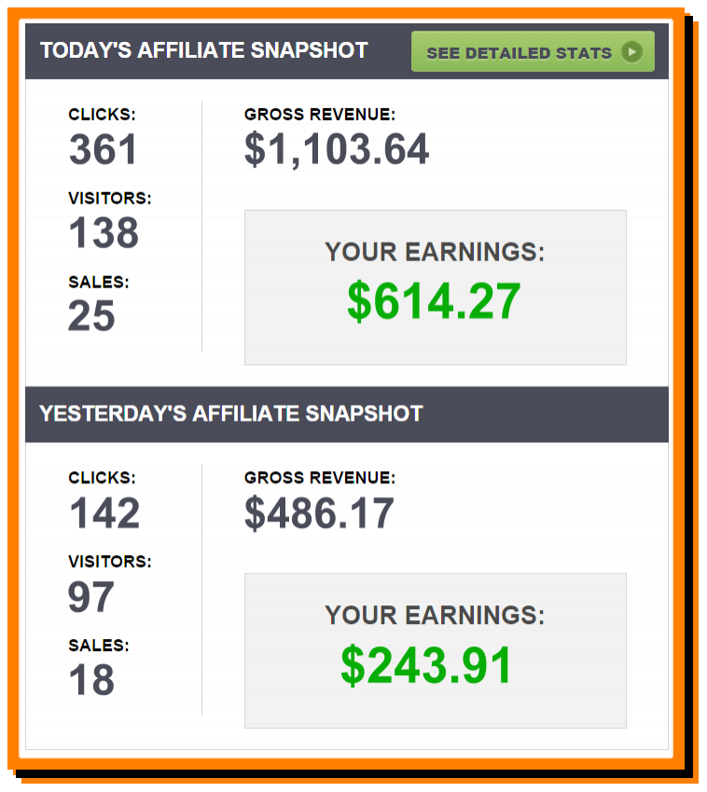707x792 pixels.
Task: Click yesterday's gross revenue $486.17
Action: click(x=319, y=513)
